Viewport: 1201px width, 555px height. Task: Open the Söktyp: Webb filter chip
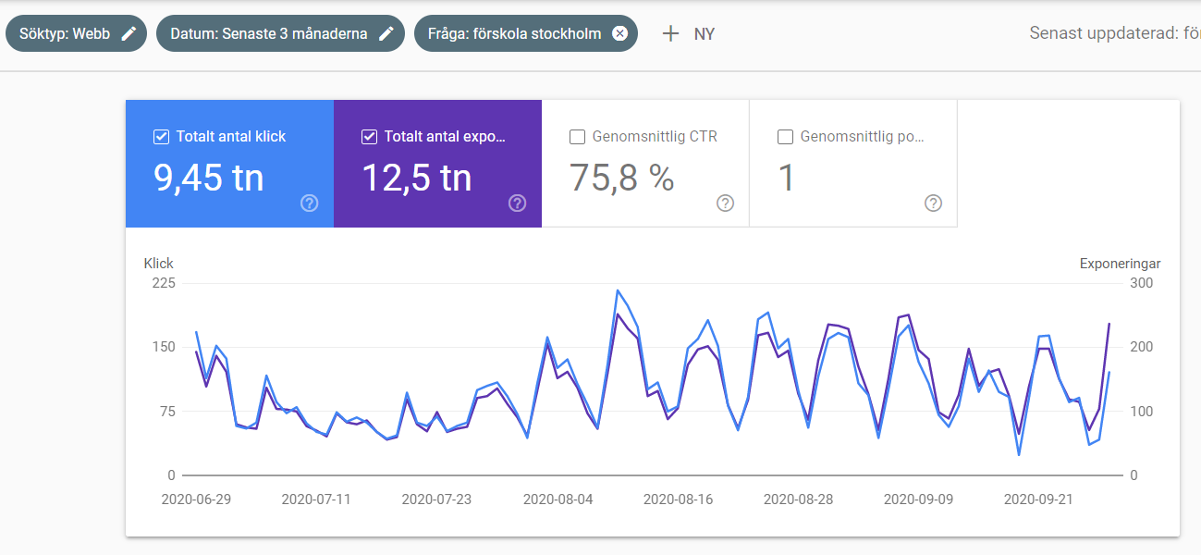(x=76, y=33)
